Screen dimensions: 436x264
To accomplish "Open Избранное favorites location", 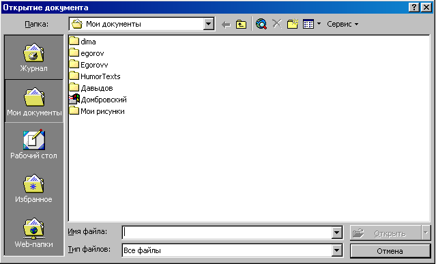I will 33,188.
